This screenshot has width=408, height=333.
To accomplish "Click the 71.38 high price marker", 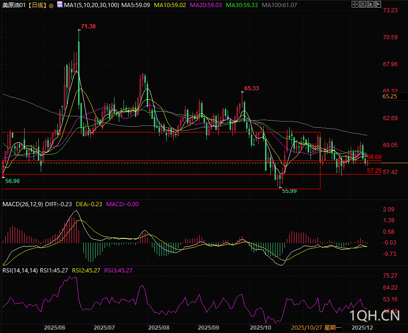I will coord(88,26).
